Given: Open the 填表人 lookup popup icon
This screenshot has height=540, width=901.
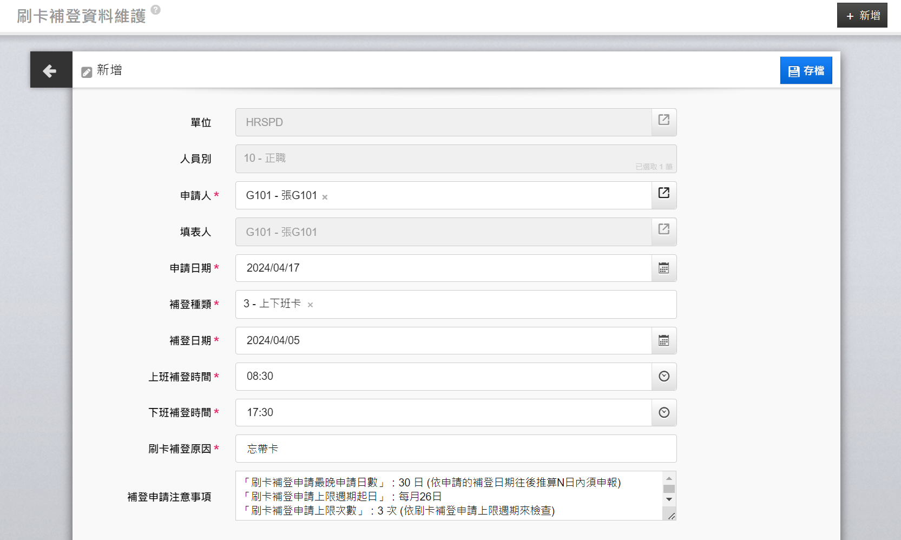Looking at the screenshot, I should [x=663, y=229].
